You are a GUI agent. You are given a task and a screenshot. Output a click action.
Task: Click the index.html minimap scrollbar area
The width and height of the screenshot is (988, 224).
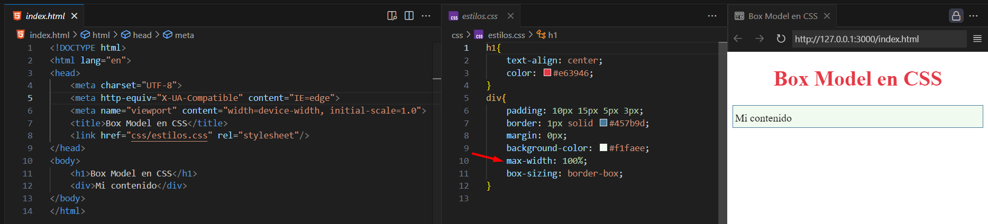437,132
